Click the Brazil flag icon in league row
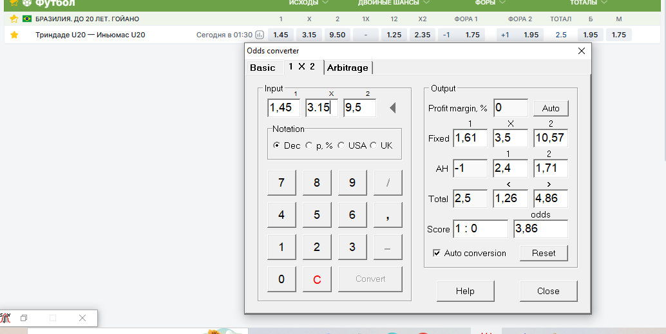 click(x=27, y=19)
